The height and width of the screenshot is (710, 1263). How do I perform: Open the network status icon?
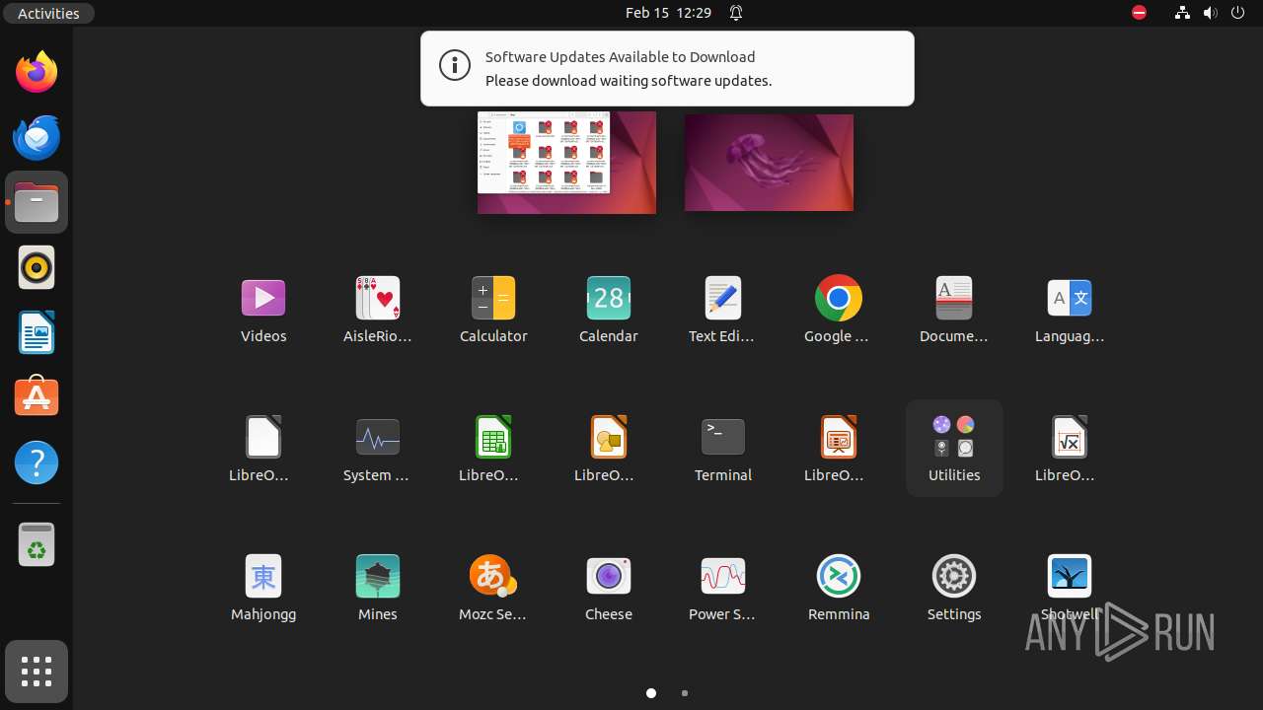click(x=1182, y=13)
